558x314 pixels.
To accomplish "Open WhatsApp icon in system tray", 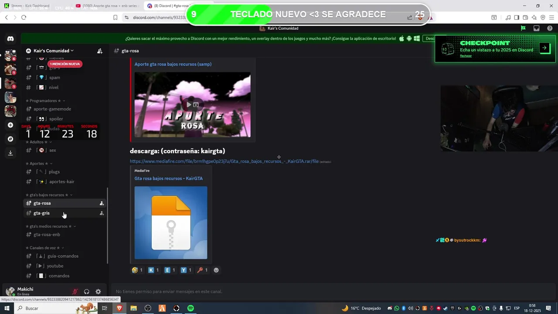I will pyautogui.click(x=397, y=308).
